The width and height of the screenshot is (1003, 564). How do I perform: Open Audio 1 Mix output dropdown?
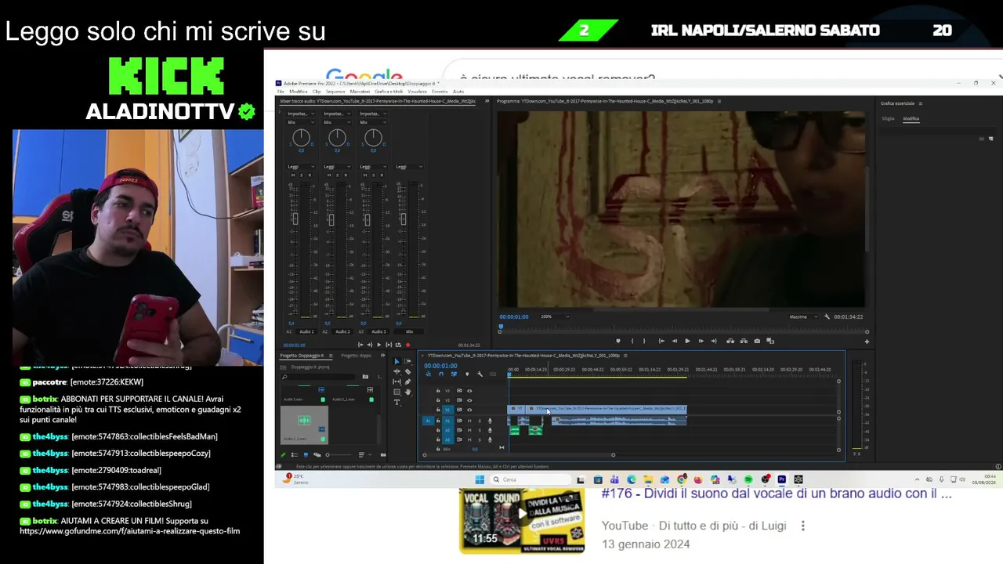click(x=301, y=122)
